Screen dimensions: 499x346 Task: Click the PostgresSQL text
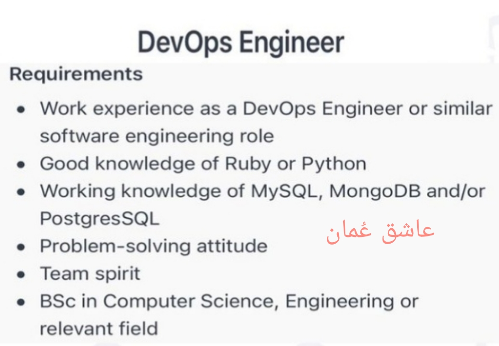click(99, 219)
